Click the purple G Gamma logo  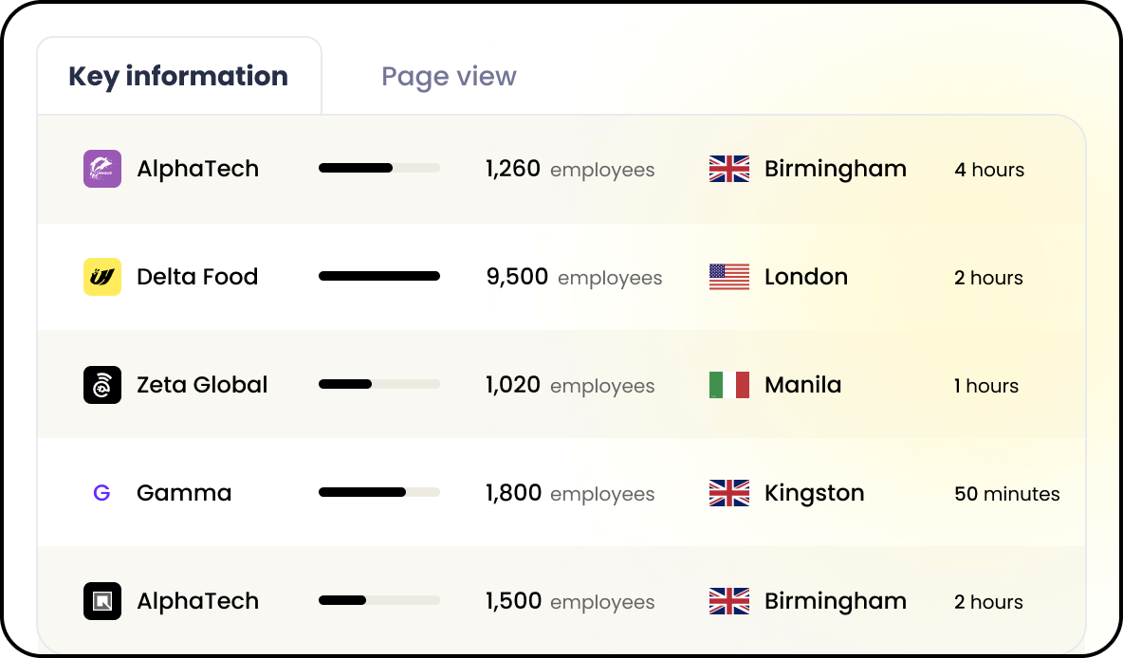point(102,493)
